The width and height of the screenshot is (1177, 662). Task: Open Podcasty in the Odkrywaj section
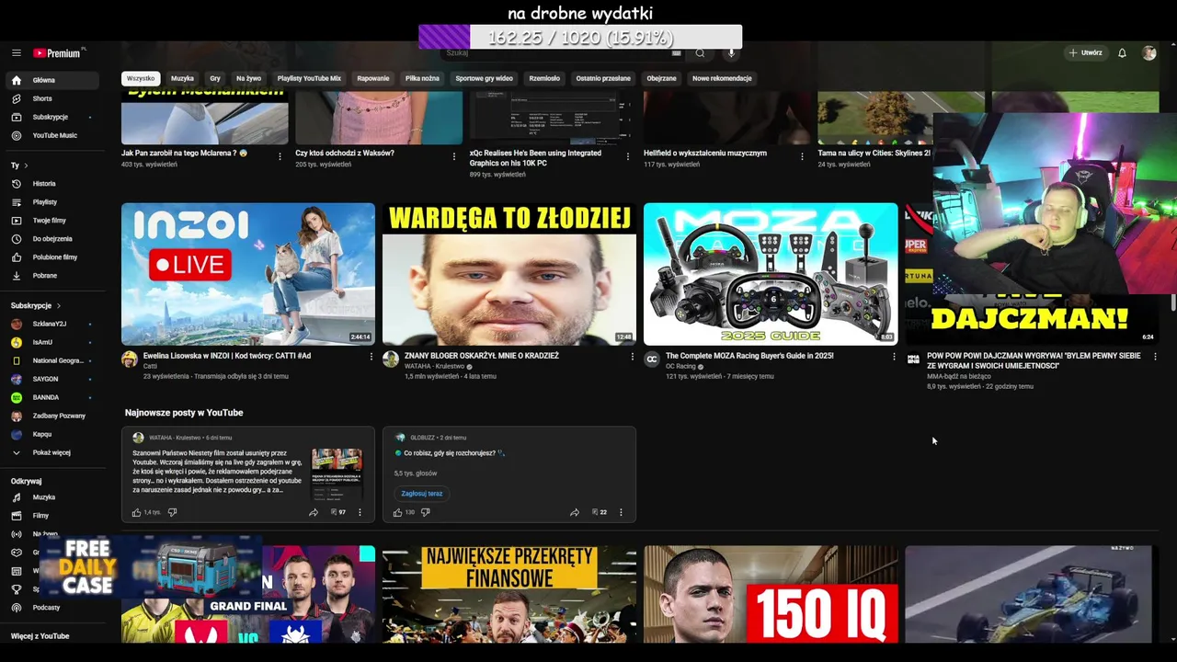point(51,608)
